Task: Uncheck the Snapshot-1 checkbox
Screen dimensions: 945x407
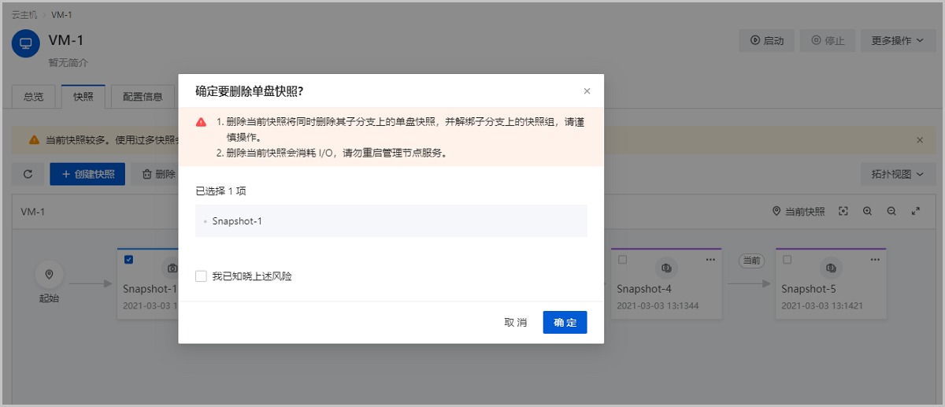Action: [x=129, y=259]
